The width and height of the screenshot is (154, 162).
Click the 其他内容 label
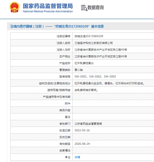pyautogui.click(x=65, y=110)
